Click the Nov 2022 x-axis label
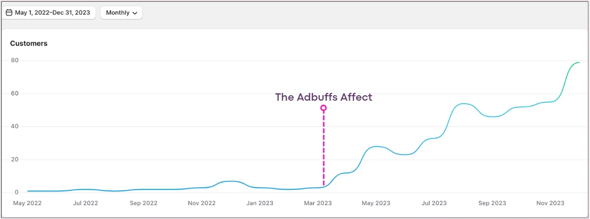The image size is (590, 219). [202, 203]
